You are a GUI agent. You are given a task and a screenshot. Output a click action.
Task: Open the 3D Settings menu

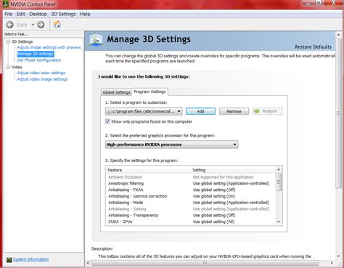63,14
